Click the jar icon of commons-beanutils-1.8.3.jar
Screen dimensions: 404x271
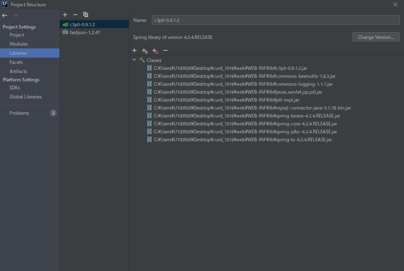(149, 76)
